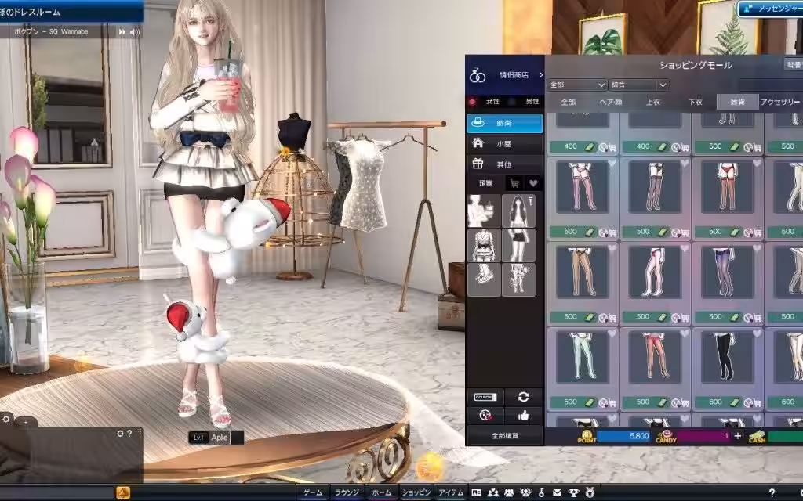Open the mail envelope icon in the taskbar
The height and width of the screenshot is (501, 803).
[558, 493]
